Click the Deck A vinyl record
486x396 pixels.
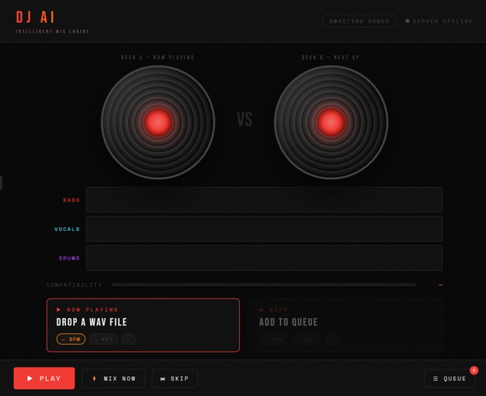[158, 122]
